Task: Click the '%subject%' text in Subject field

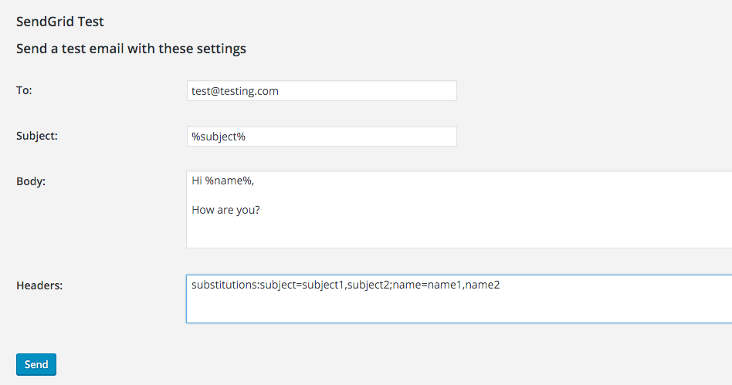Action: point(219,137)
